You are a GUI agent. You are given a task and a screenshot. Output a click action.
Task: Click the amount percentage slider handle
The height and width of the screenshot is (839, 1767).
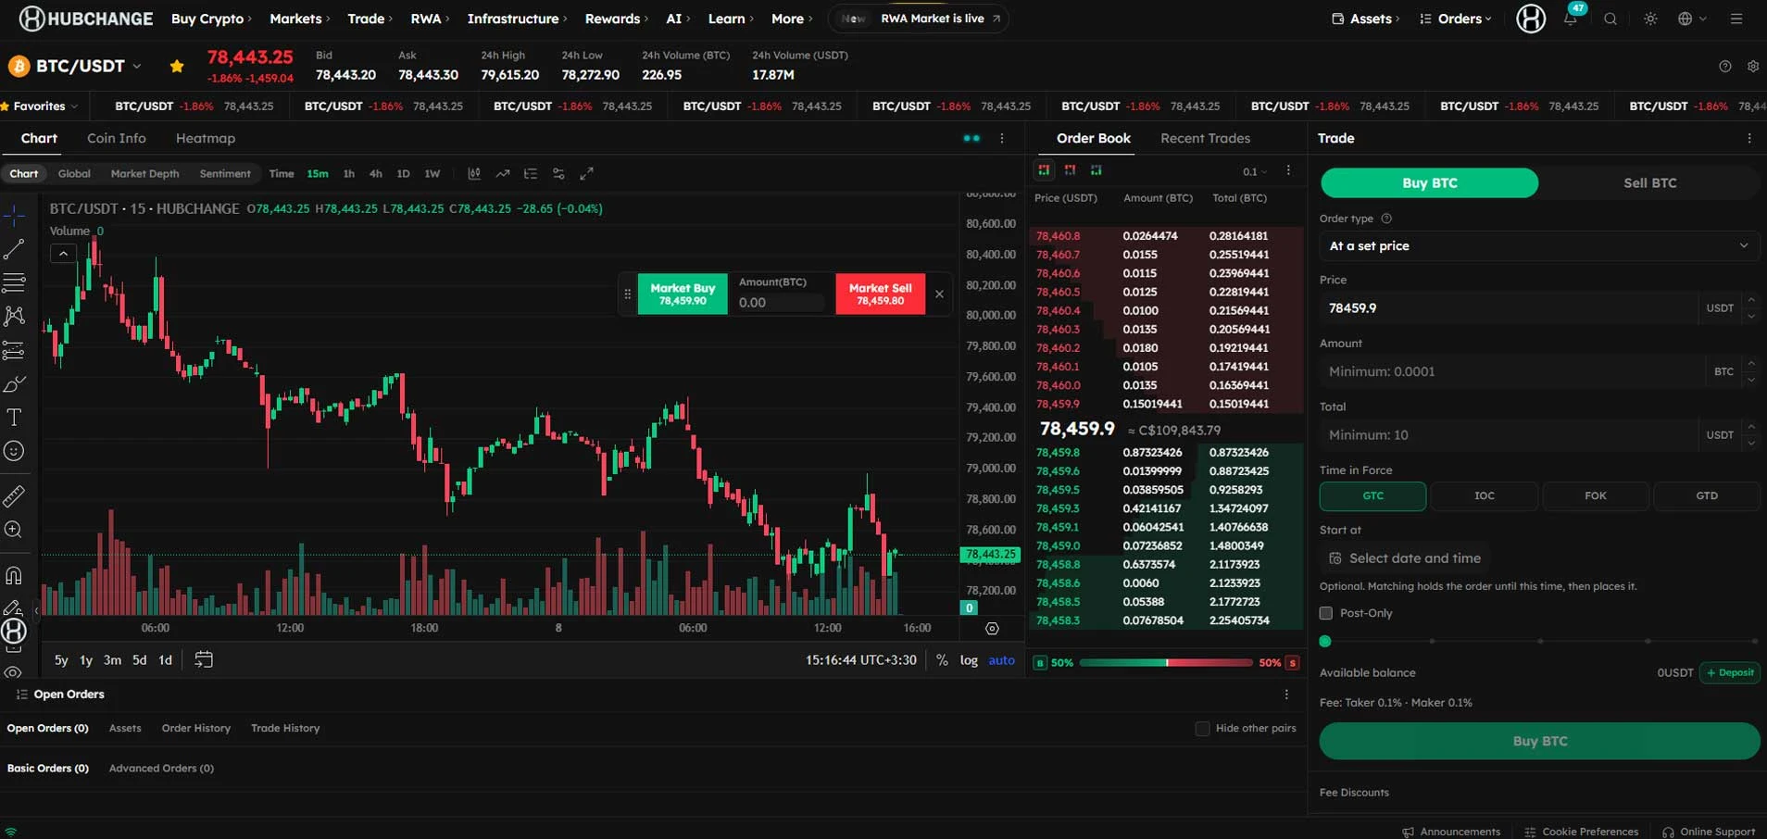click(1325, 641)
